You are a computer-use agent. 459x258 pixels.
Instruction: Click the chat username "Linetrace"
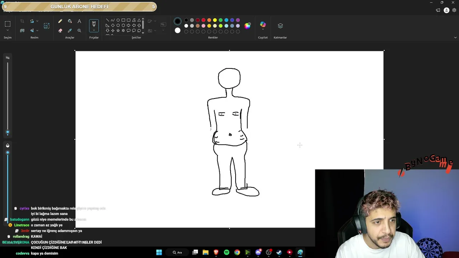[22, 225]
